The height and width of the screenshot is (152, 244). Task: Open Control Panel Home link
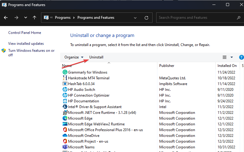point(25,33)
